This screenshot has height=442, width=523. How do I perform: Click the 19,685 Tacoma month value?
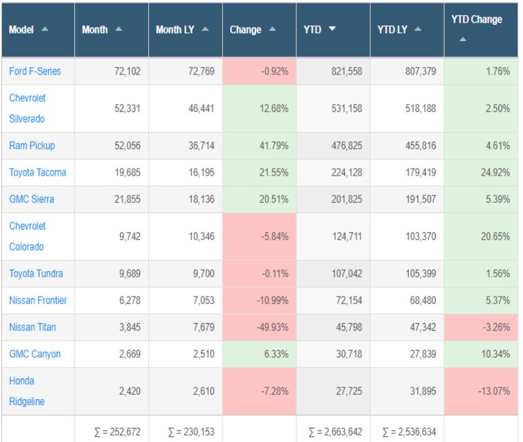(x=128, y=173)
